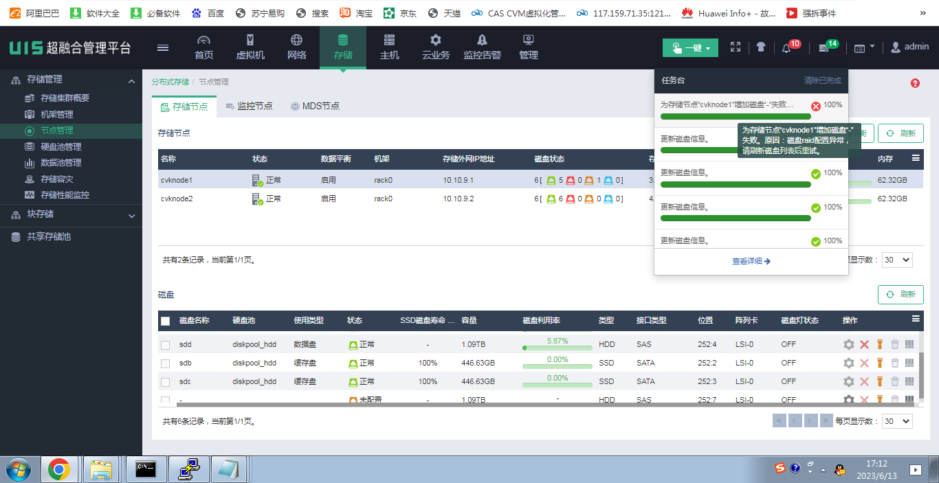
Task: Open the 监控告警 monitoring alarm section
Action: click(x=482, y=47)
